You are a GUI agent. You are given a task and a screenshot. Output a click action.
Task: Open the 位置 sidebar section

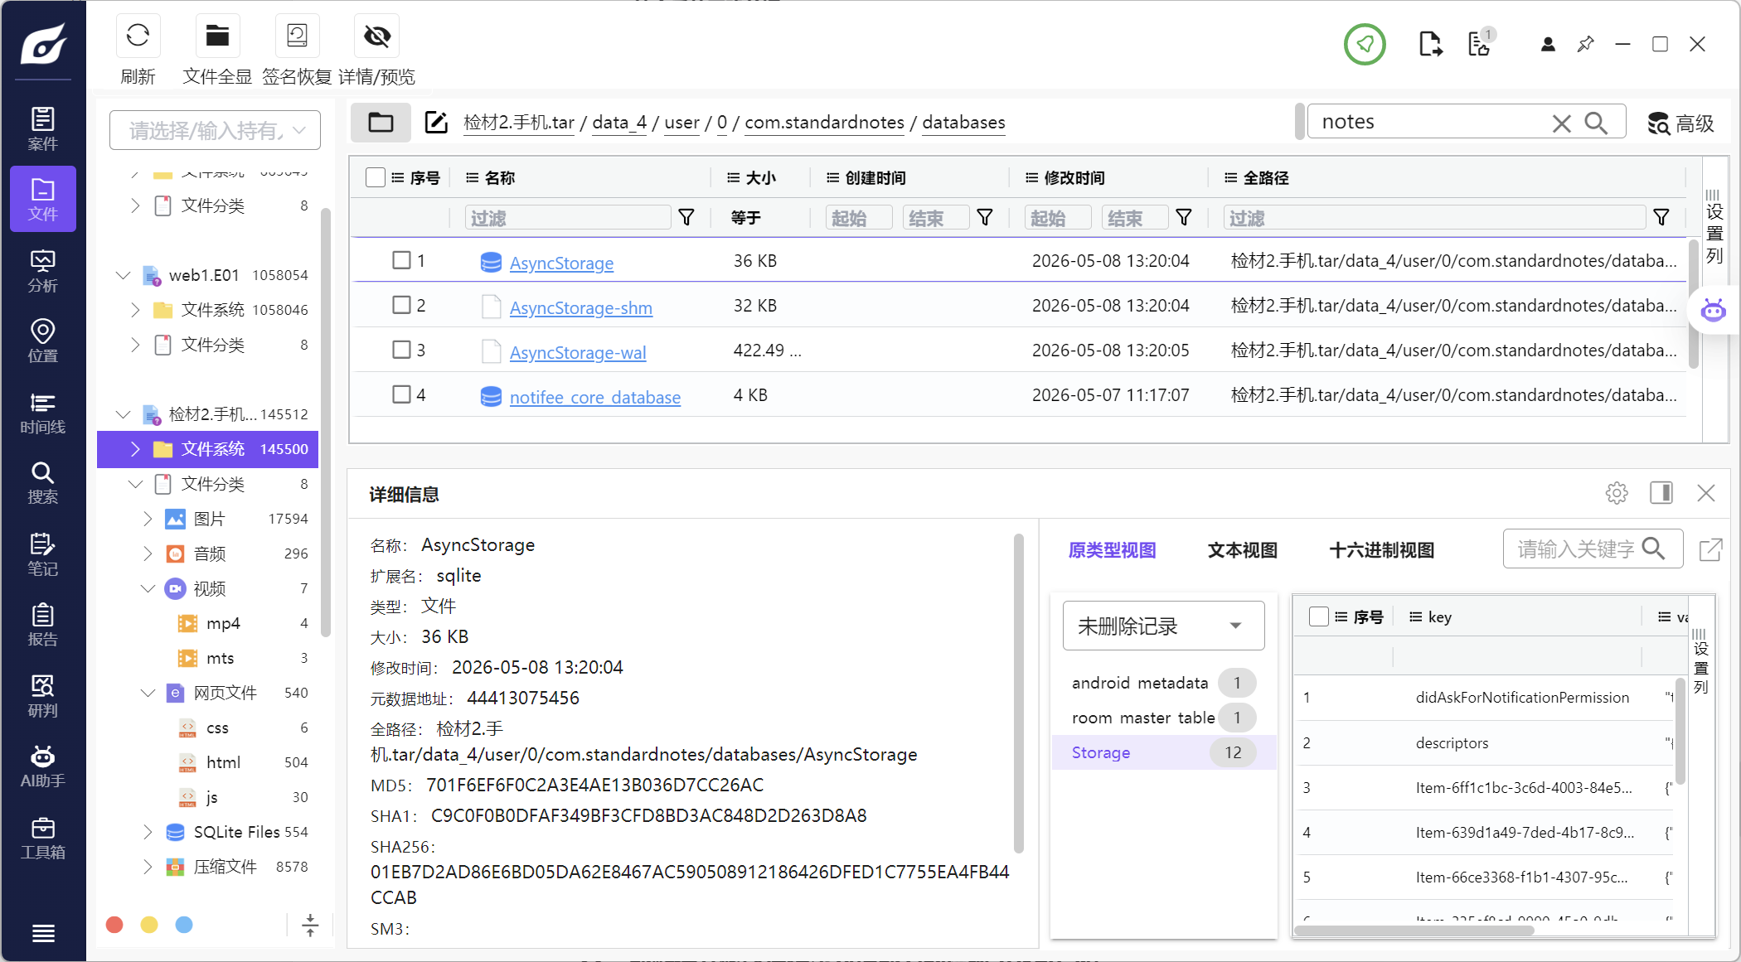pos(43,341)
